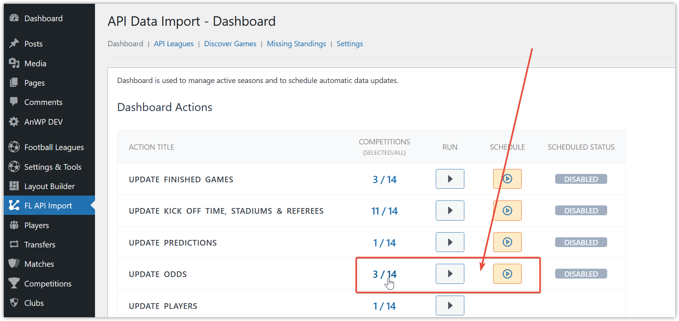Schedule Update Kick Off Time action
This screenshot has width=679, height=321.
[x=507, y=210]
